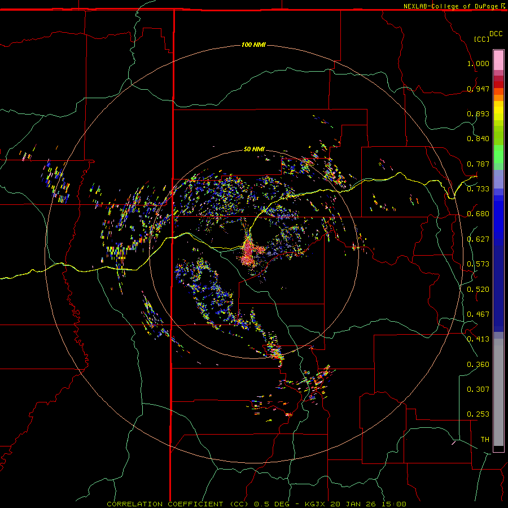Click the 0.733 color scale value
Image resolution: width=508 pixels, height=508 pixels.
click(478, 189)
